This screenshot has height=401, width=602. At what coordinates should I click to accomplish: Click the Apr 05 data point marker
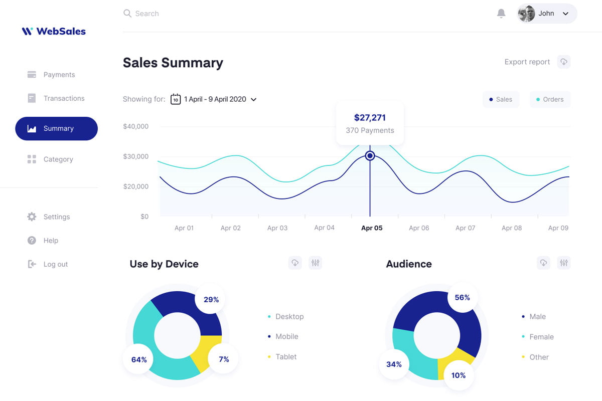tap(370, 156)
